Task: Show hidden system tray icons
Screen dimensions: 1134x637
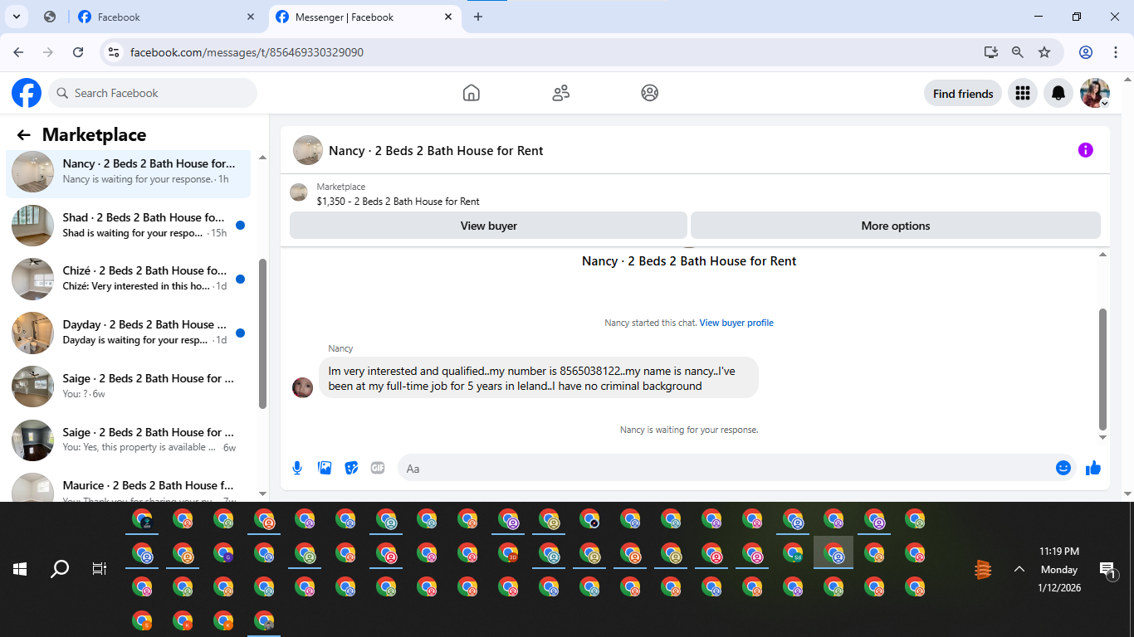Action: 1019,569
